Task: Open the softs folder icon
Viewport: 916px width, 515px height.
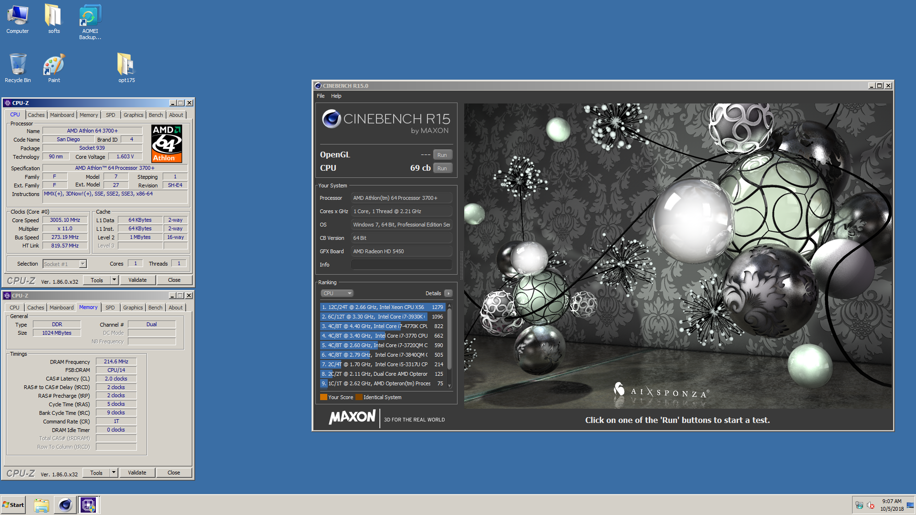Action: point(53,19)
